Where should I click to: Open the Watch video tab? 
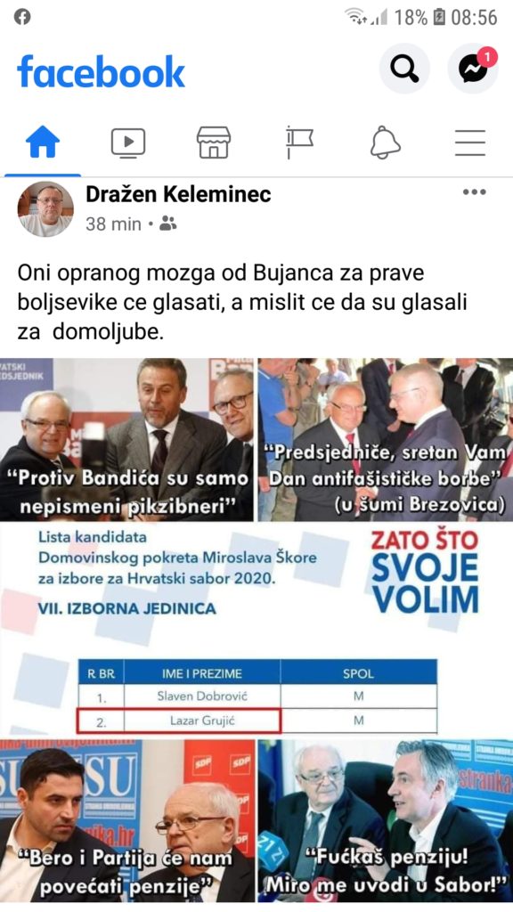[128, 142]
